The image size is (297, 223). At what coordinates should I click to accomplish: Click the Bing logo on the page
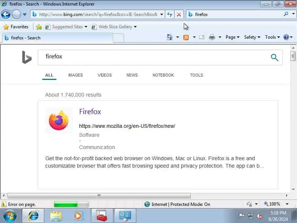27,57
